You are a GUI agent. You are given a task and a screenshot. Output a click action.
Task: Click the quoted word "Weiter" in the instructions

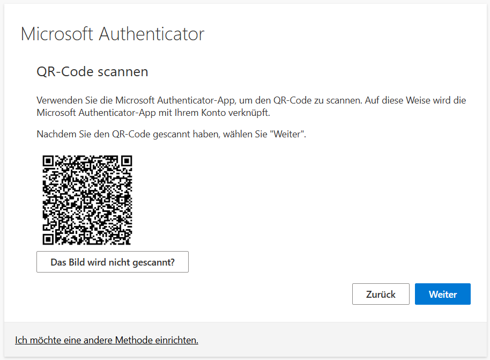[287, 134]
